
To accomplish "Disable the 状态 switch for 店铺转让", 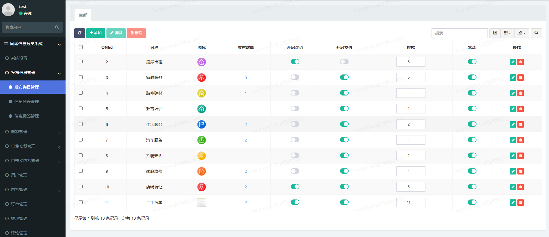I will pyautogui.click(x=472, y=187).
